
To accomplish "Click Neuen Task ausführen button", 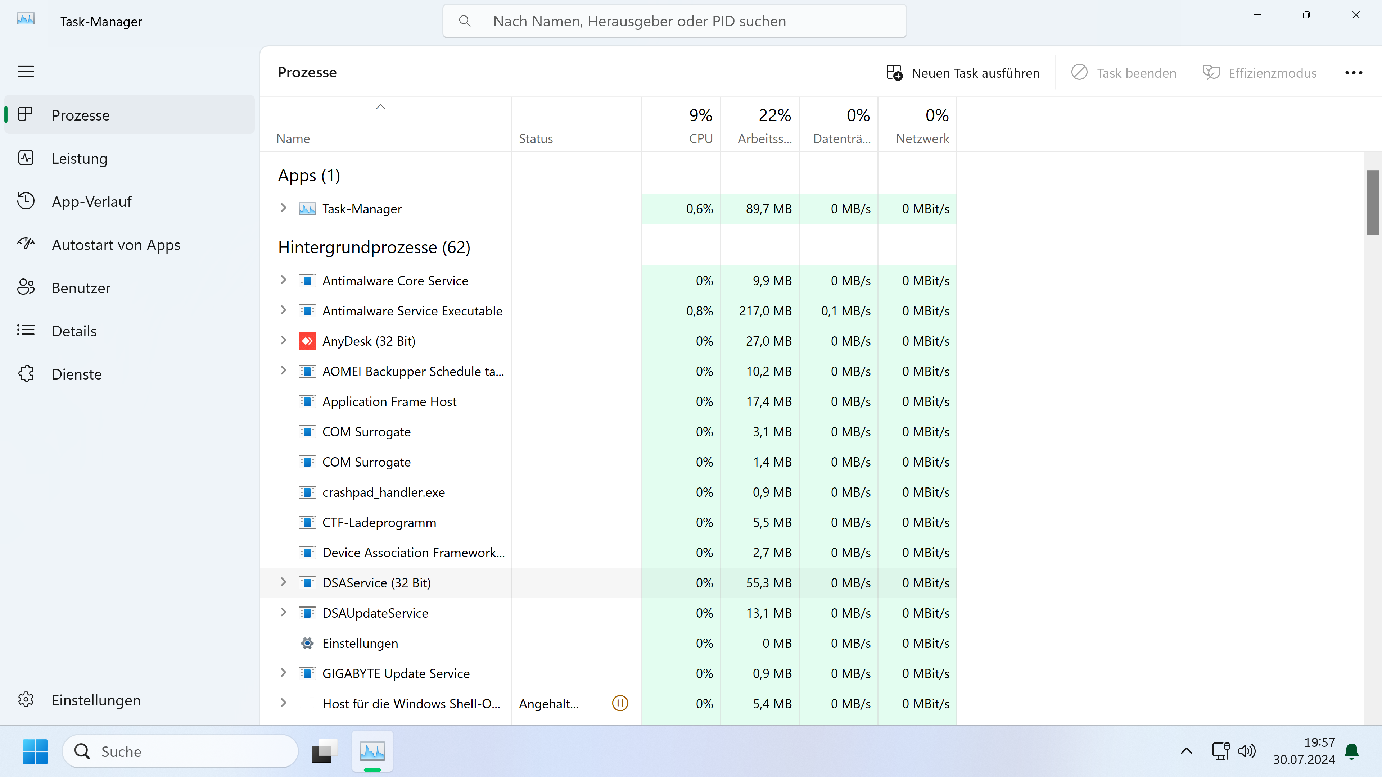I will (963, 73).
